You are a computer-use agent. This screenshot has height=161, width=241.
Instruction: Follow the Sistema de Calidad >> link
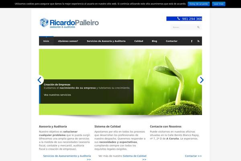135,158
